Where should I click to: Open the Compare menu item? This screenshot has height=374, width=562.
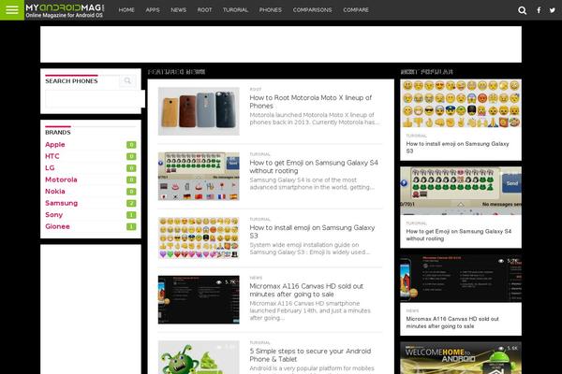click(x=356, y=10)
